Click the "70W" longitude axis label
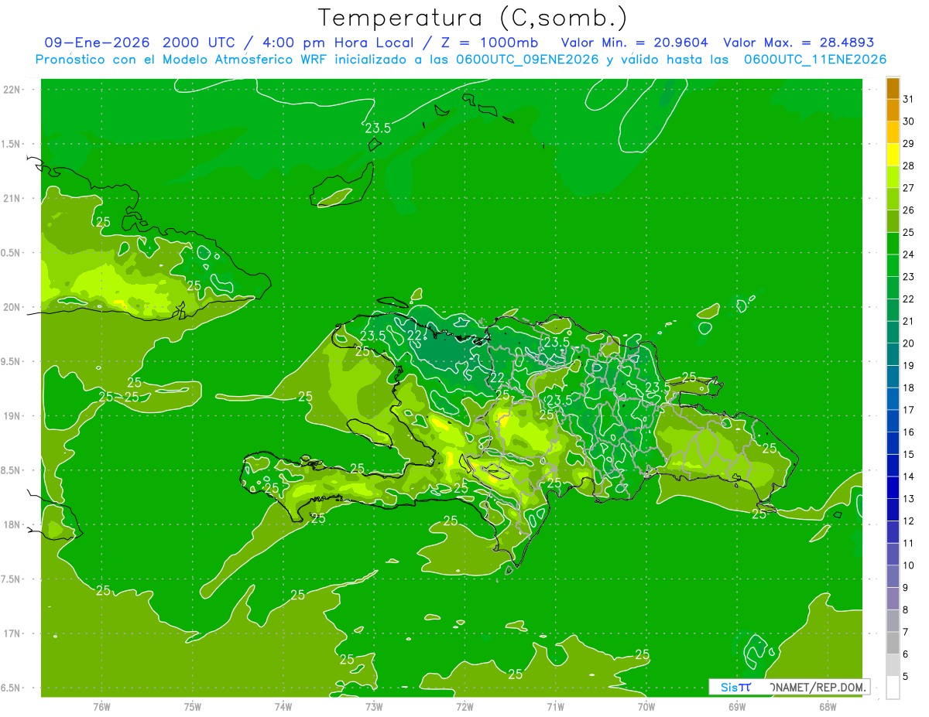929x717 pixels. 646,706
